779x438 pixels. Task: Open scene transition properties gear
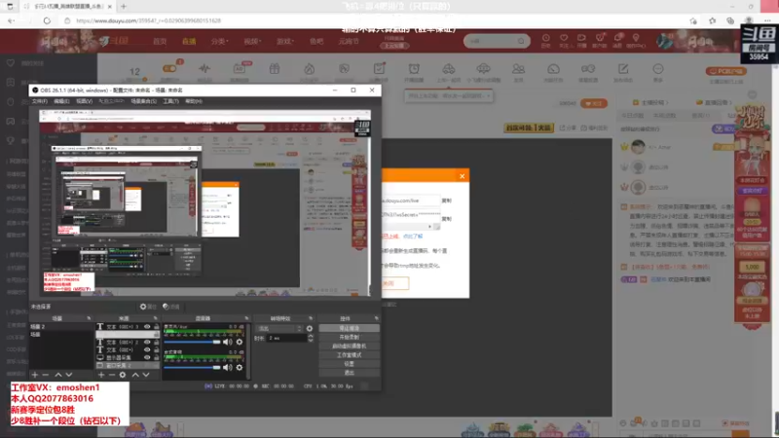coord(310,328)
